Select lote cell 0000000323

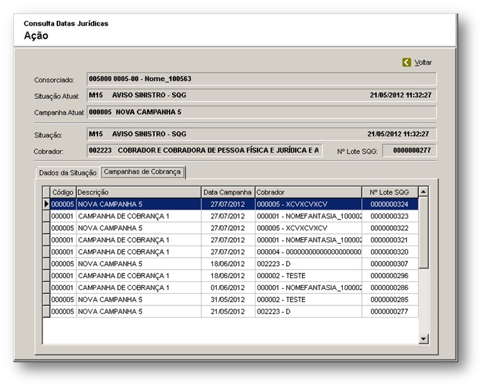point(390,216)
